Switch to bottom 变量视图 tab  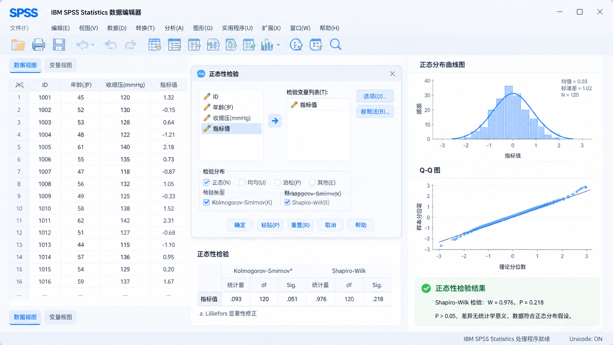click(x=60, y=317)
